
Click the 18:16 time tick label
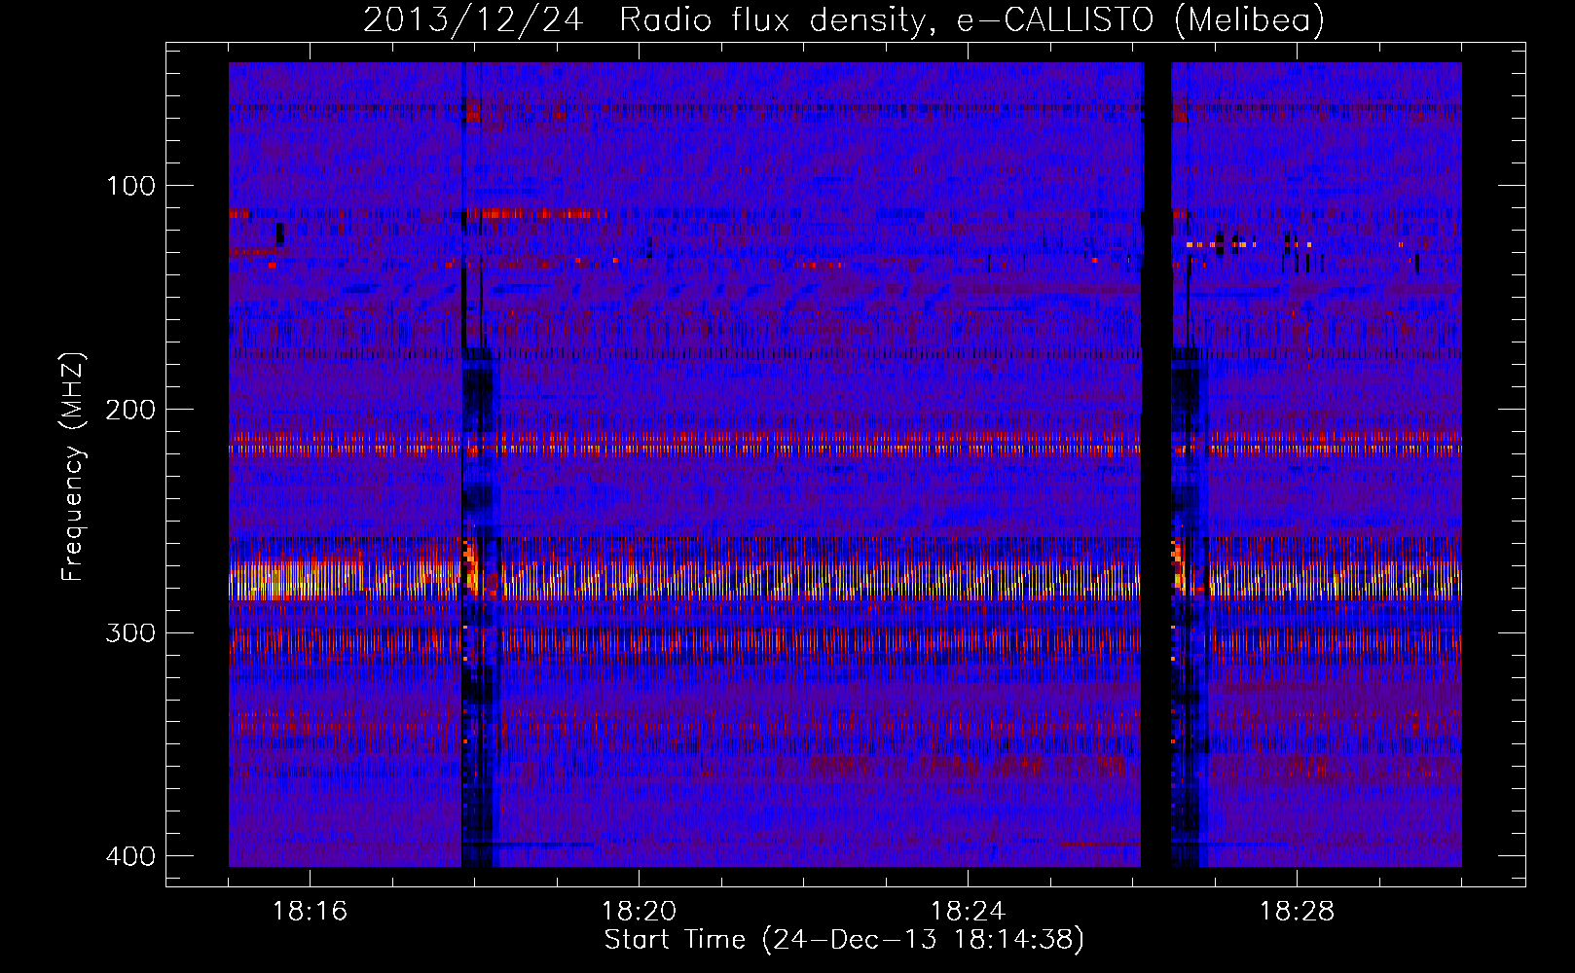pos(310,912)
